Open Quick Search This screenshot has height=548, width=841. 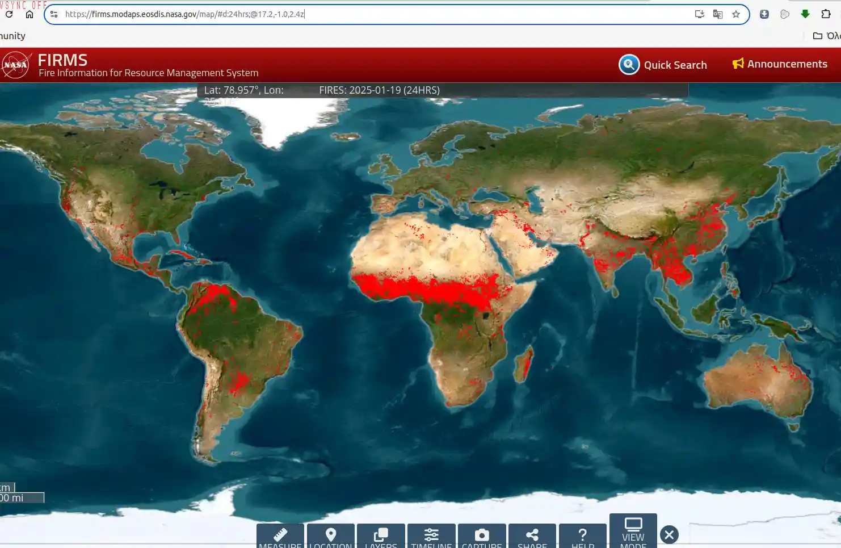[663, 65]
